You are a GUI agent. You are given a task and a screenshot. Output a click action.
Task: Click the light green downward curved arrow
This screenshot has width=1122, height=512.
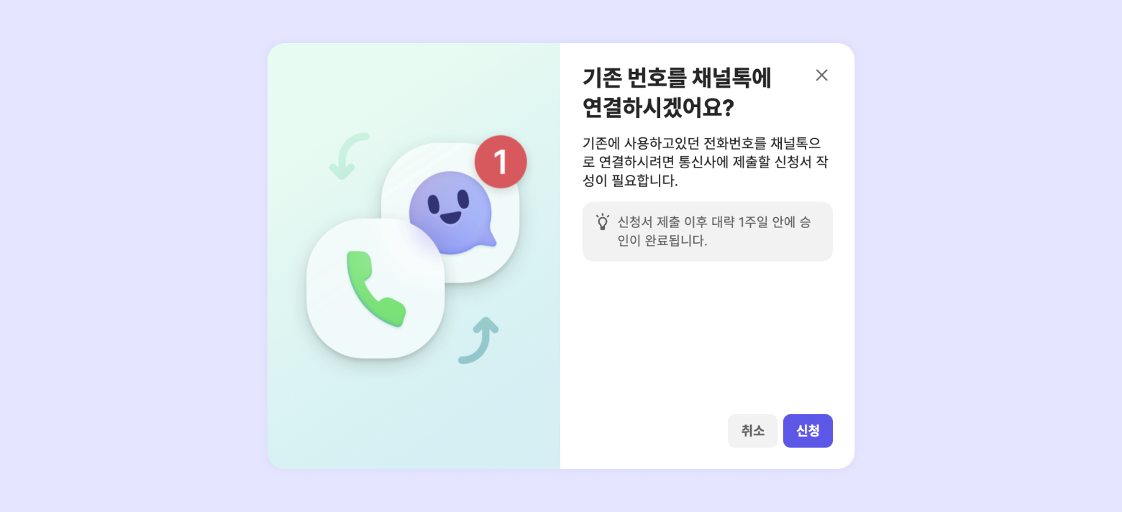point(349,156)
